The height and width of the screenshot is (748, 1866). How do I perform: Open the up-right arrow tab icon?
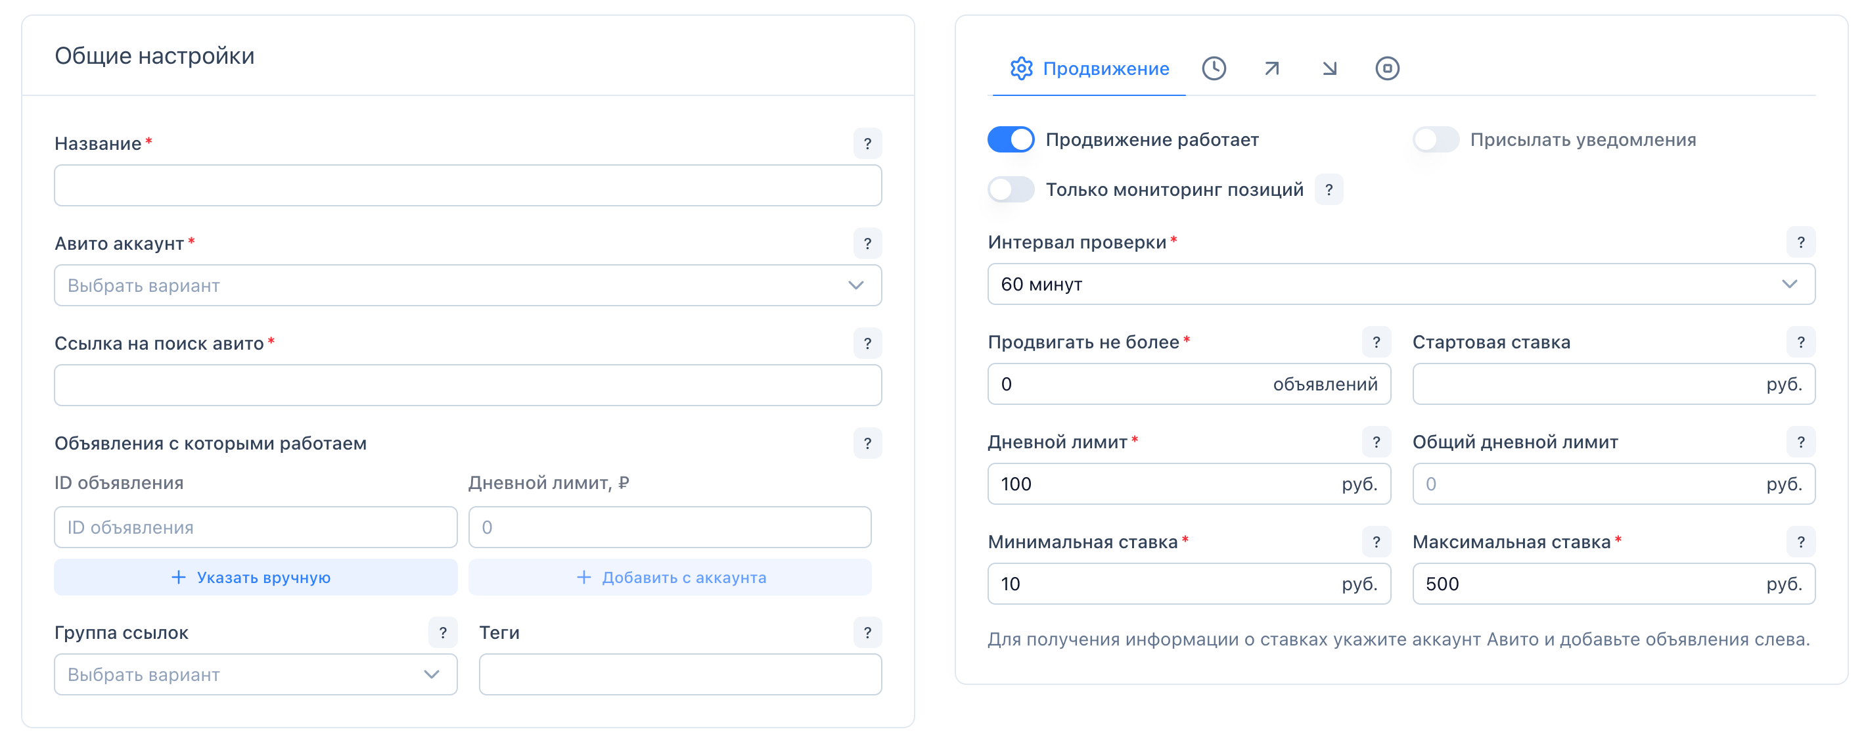point(1271,69)
